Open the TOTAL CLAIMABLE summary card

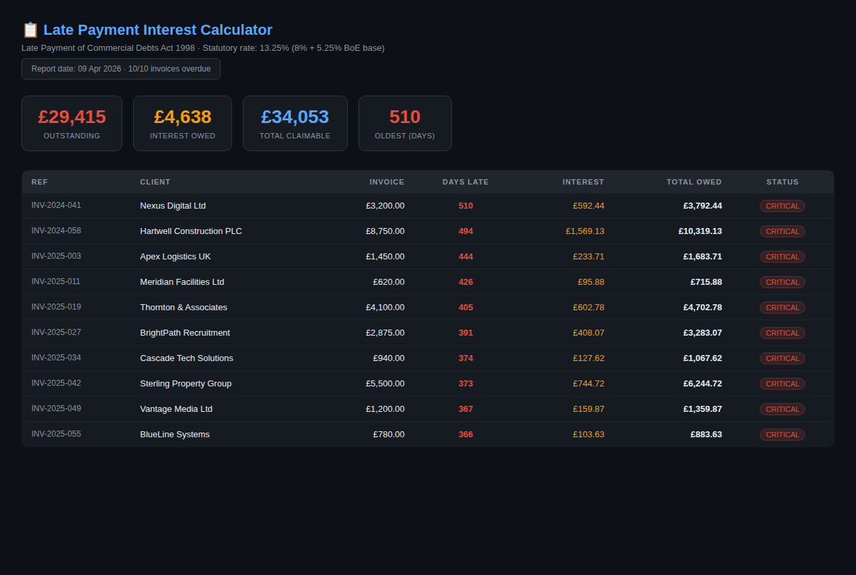[x=295, y=123]
